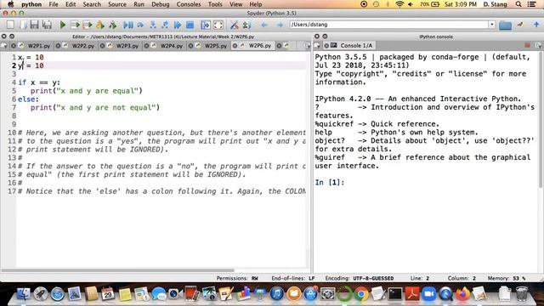
Task: Switch to the W2P2.py tab
Action: point(83,45)
